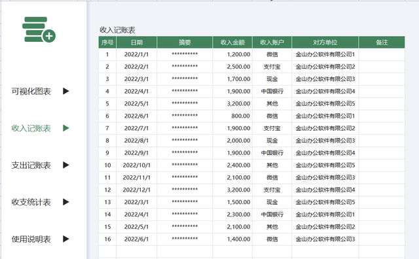The width and height of the screenshot is (419, 259).
Task: Select serial number cell 15
Action: 107,227
